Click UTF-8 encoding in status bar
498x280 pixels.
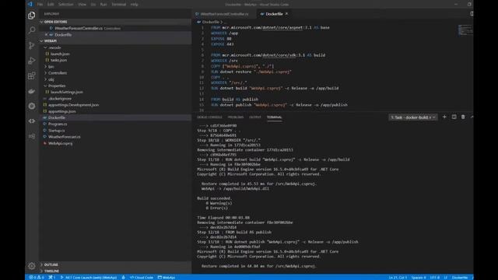435,277
